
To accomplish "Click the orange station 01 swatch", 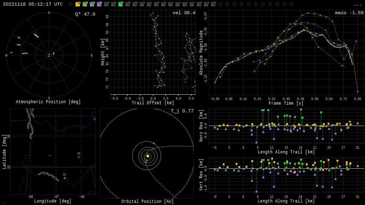I will pyautogui.click(x=78, y=4).
